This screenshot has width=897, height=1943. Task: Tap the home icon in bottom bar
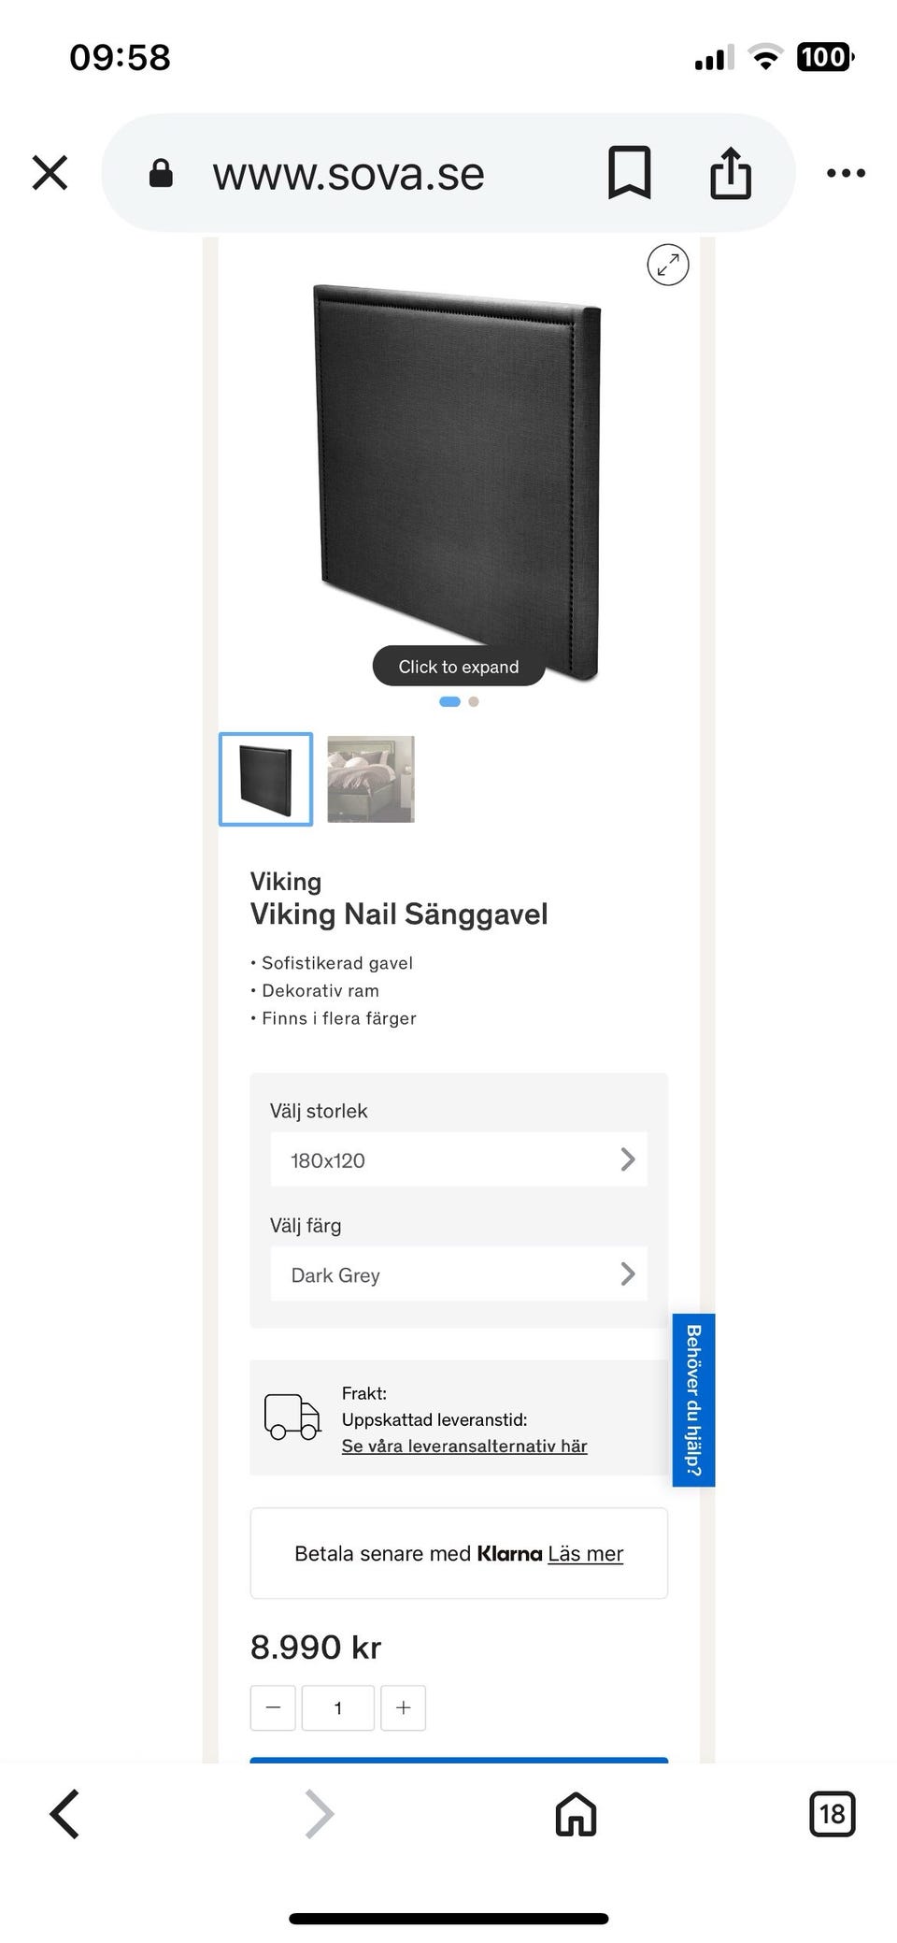576,1814
